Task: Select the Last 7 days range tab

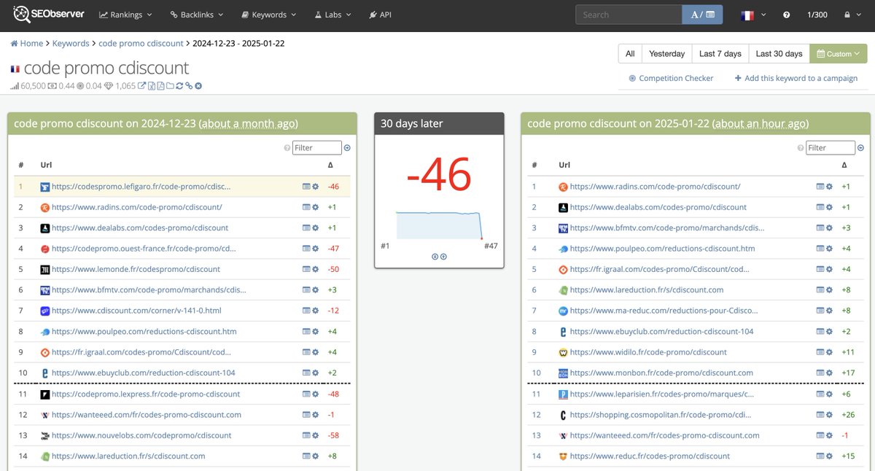Action: coord(720,54)
